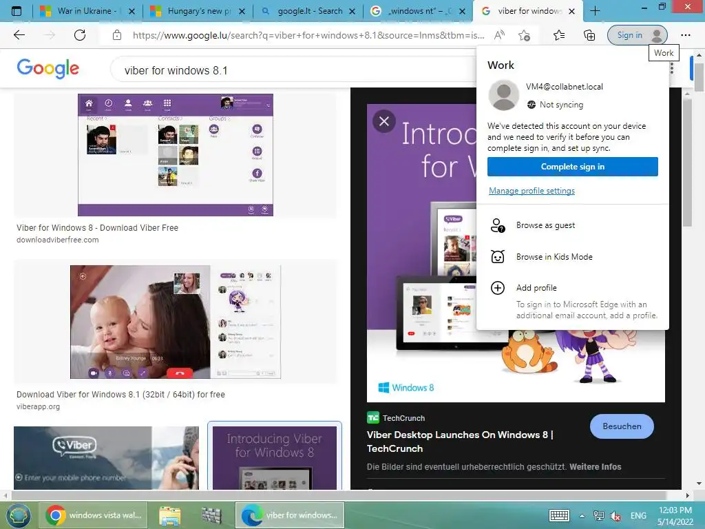
Task: Open the Favorites list icon
Action: [x=559, y=35]
